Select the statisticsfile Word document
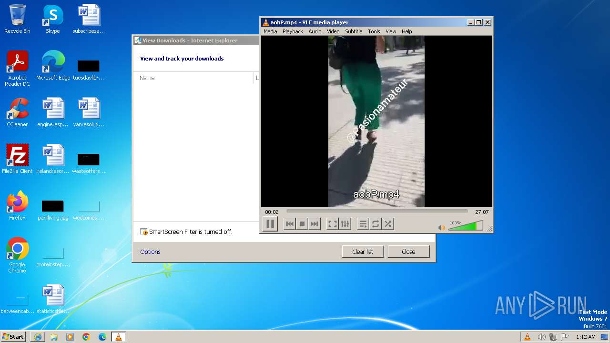The width and height of the screenshot is (610, 343). click(53, 299)
